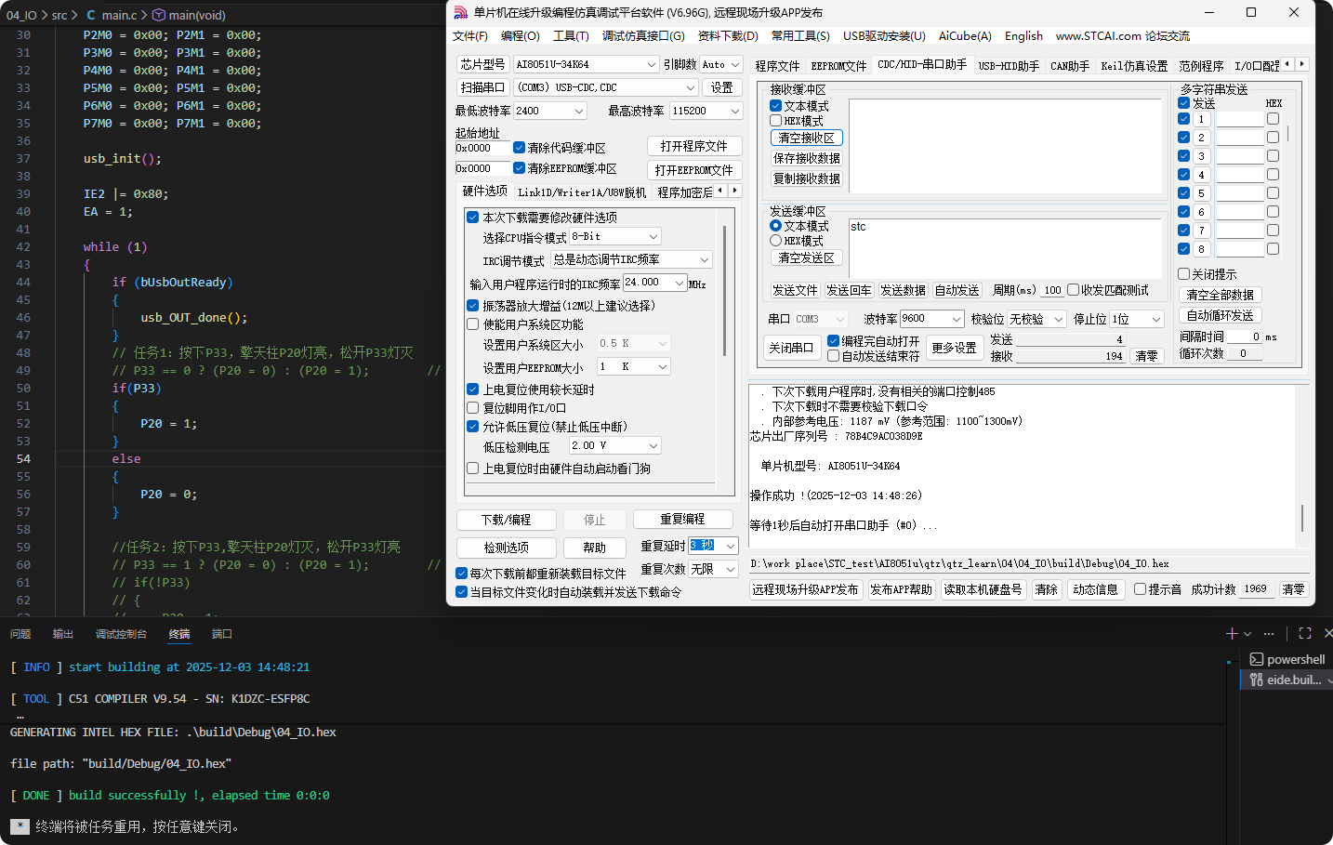Screen dimensions: 1333x845
Task: Click the 清空接收区 button
Action: point(806,138)
